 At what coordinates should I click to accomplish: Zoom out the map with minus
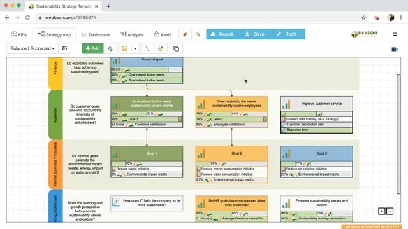(390, 211)
